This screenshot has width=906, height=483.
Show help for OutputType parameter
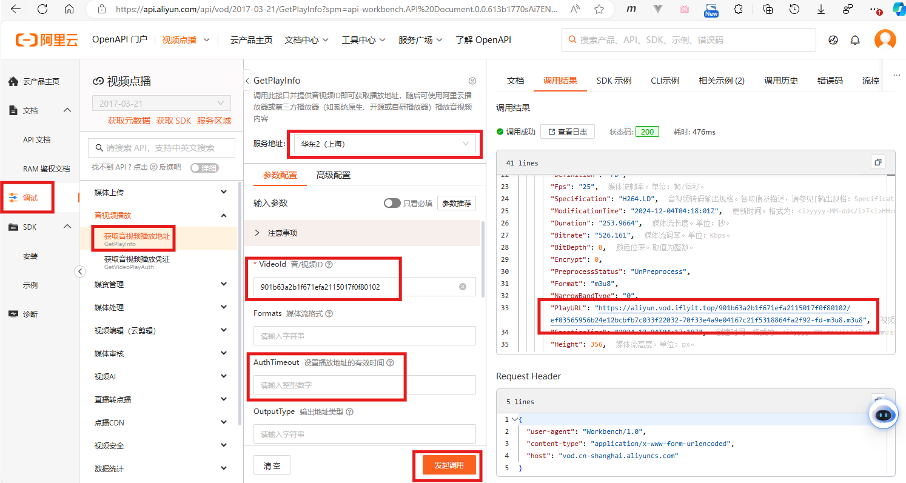tap(349, 412)
